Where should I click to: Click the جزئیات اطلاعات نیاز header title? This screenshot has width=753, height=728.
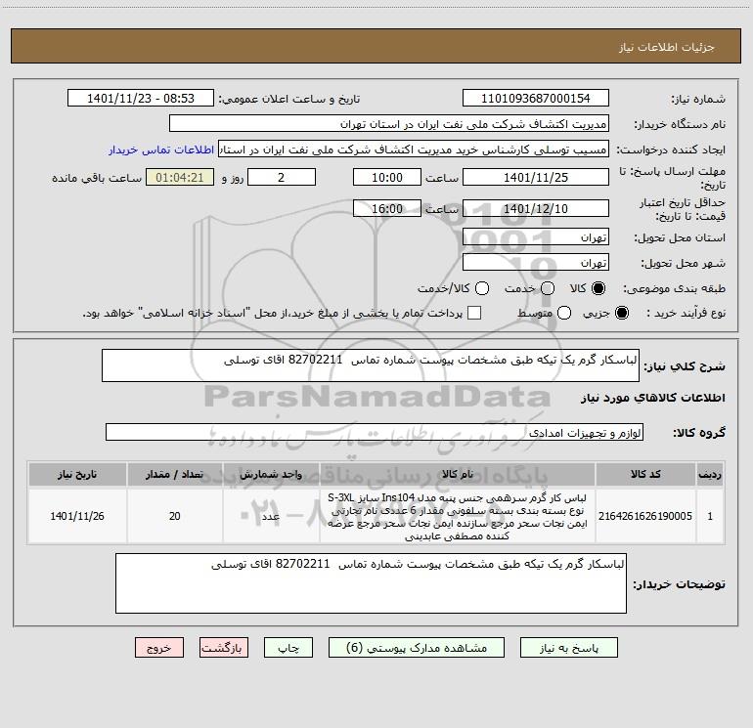[x=666, y=47]
